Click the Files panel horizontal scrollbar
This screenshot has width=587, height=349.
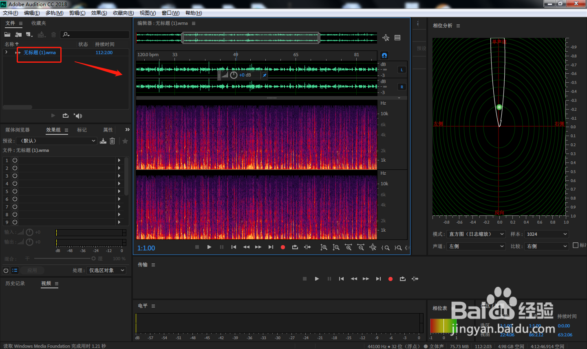pyautogui.click(x=18, y=108)
